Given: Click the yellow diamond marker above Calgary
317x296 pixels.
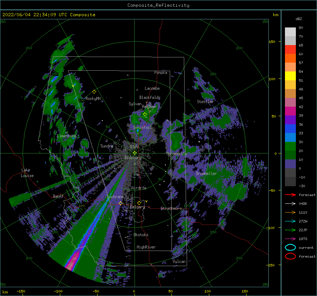Looking at the screenshot, I should tap(139, 203).
